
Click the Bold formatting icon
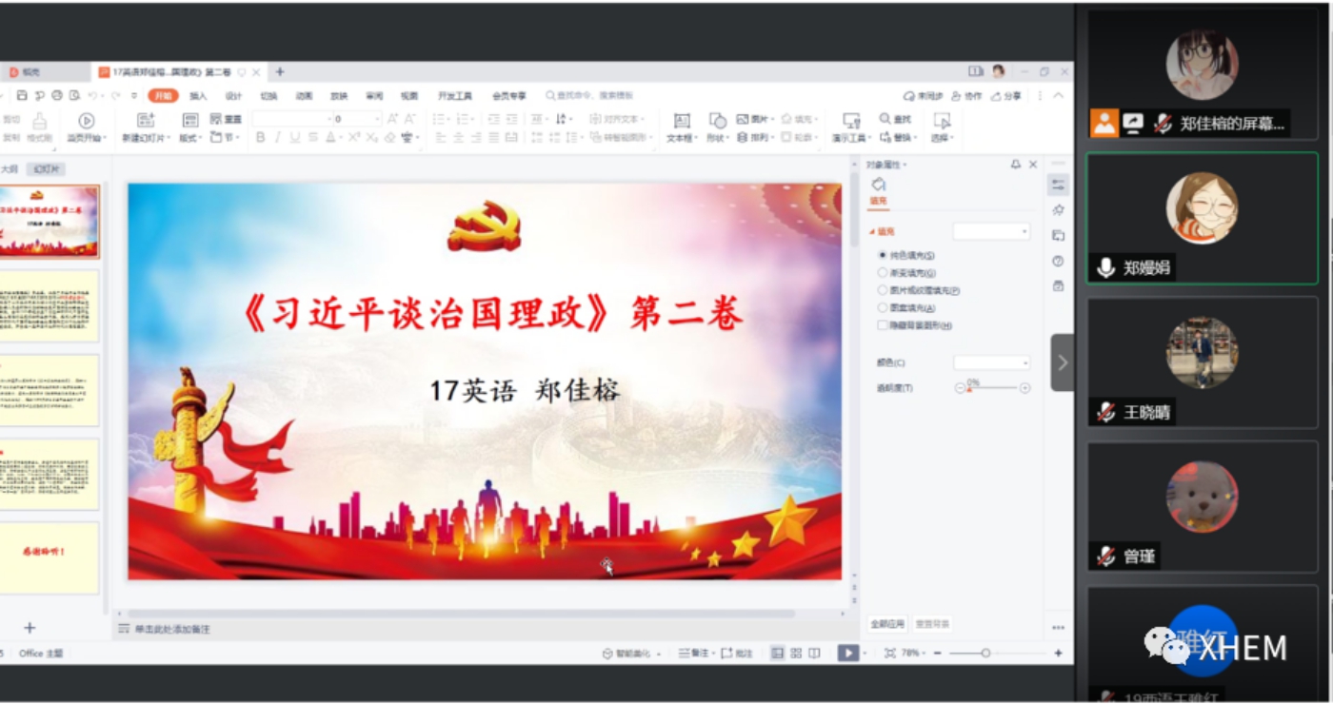[x=260, y=138]
